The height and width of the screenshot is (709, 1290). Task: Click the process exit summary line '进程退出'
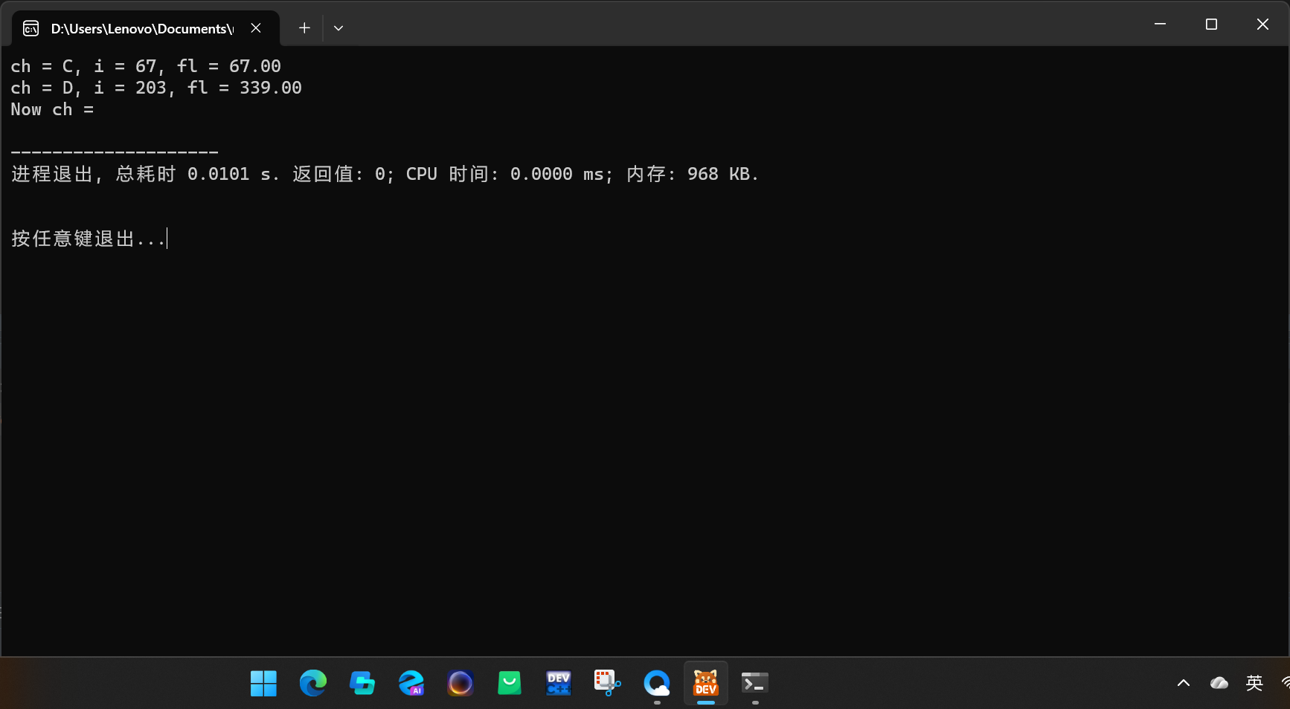pyautogui.click(x=385, y=174)
